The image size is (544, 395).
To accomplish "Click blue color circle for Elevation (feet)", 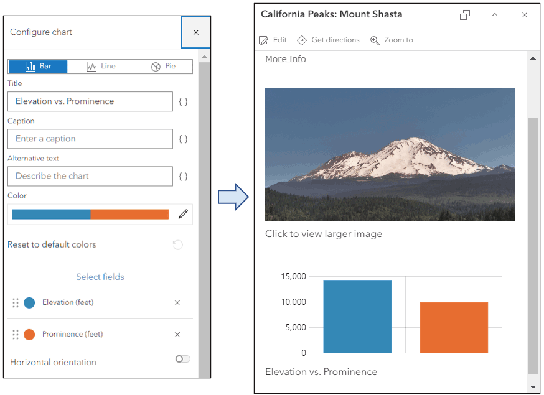I will (29, 303).
